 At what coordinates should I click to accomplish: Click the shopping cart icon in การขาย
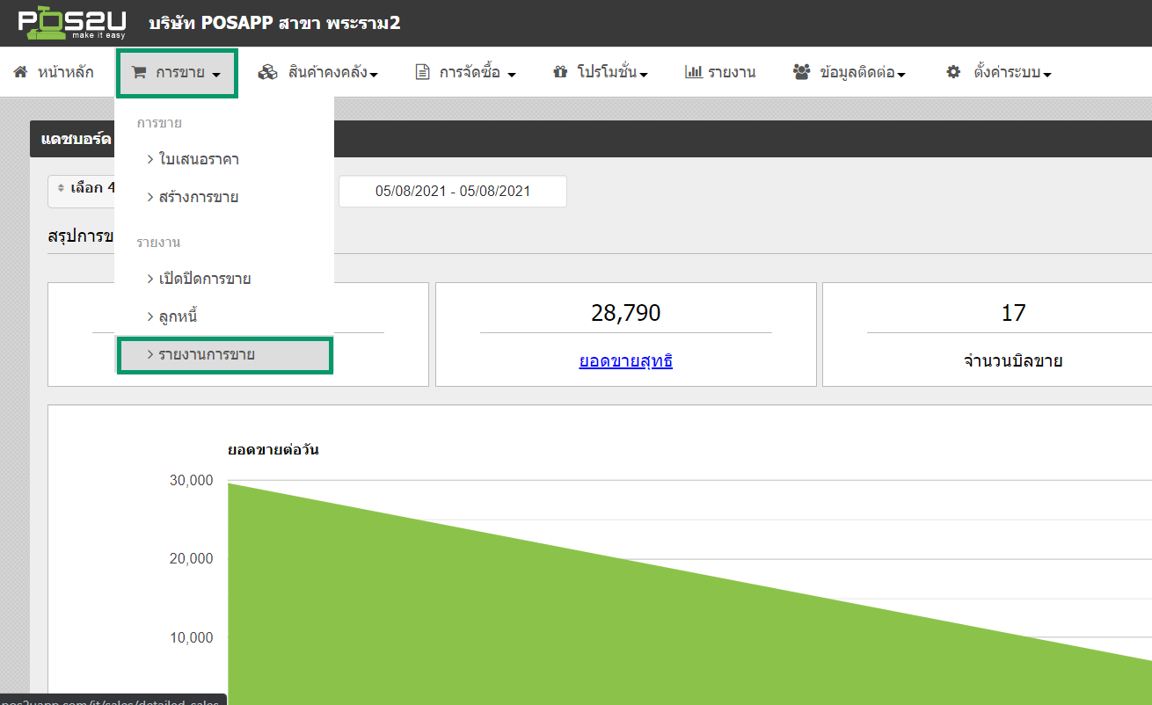[139, 73]
